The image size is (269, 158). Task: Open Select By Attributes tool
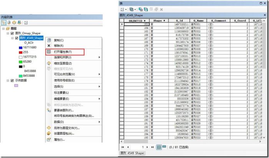[141, 10]
